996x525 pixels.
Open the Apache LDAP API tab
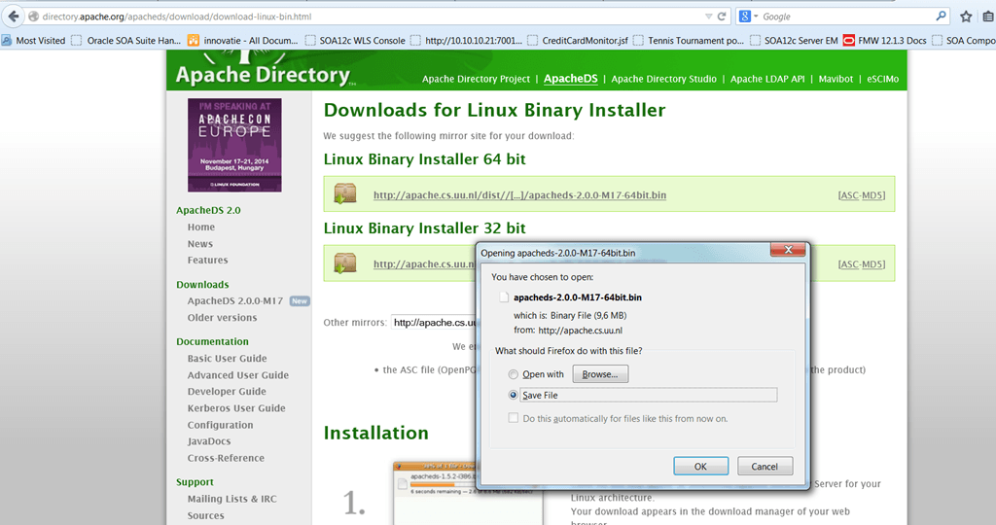coord(767,80)
